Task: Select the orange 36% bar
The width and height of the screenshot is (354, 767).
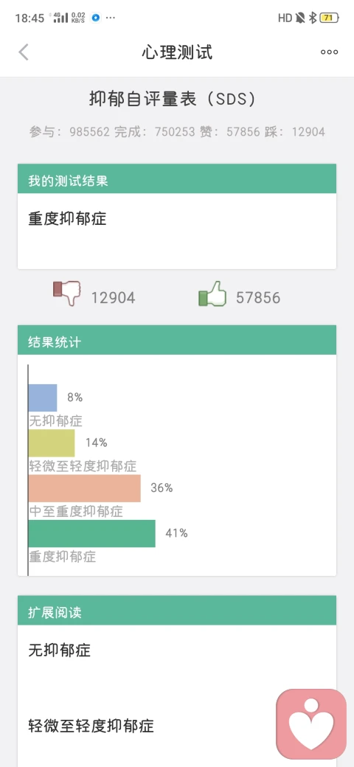Action: click(x=85, y=488)
